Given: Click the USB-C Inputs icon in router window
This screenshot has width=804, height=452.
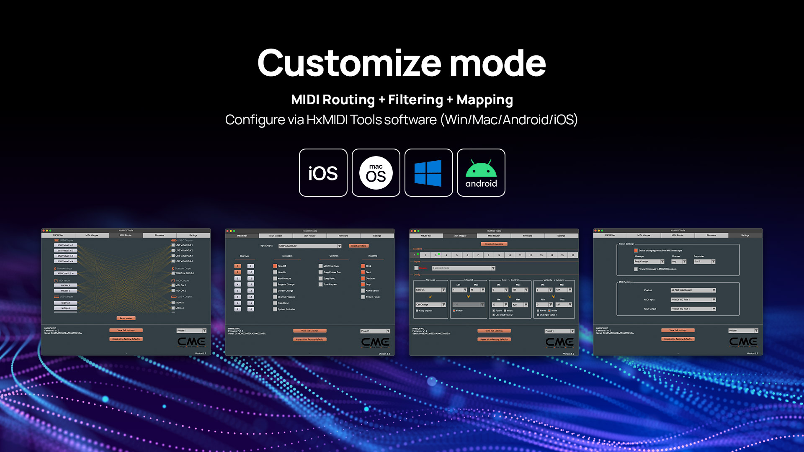Looking at the screenshot, I should click(x=57, y=240).
